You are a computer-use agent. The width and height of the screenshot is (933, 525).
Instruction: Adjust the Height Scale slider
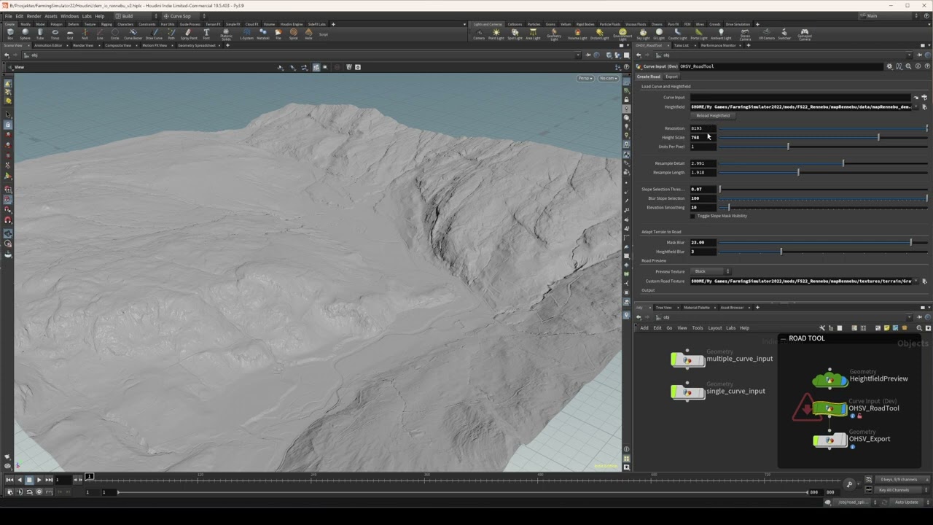point(878,137)
